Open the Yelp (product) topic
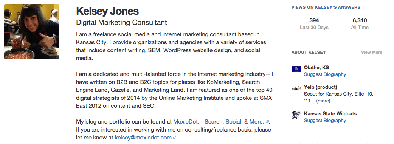Screen dimensions: 394x144 (321, 87)
